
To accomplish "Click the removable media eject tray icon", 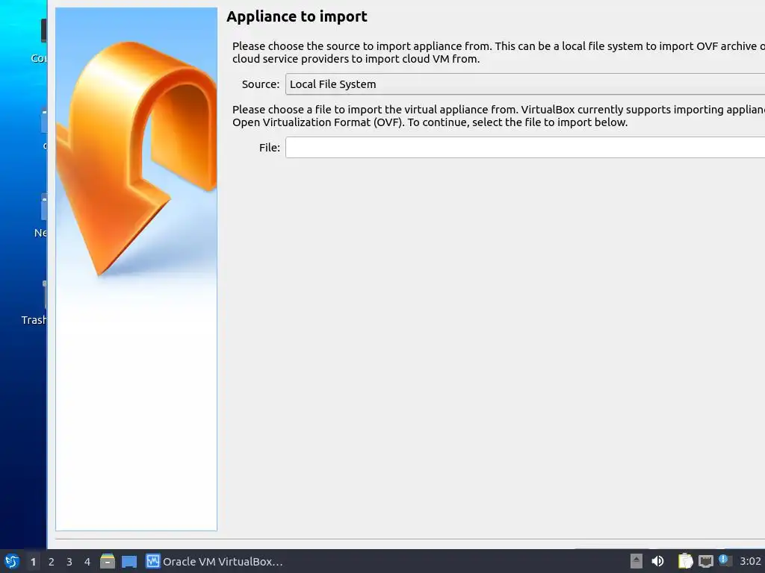I will click(x=637, y=561).
